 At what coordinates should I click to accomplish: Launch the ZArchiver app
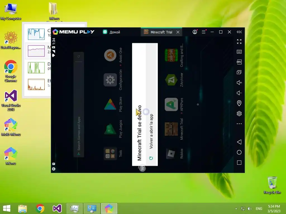[x=171, y=80]
